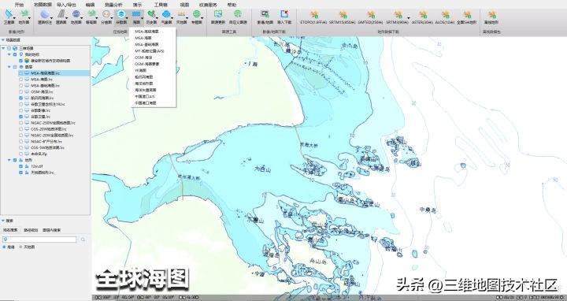
Task: Choose 船讯网海图 in the chart dropdown list
Action: point(143,76)
